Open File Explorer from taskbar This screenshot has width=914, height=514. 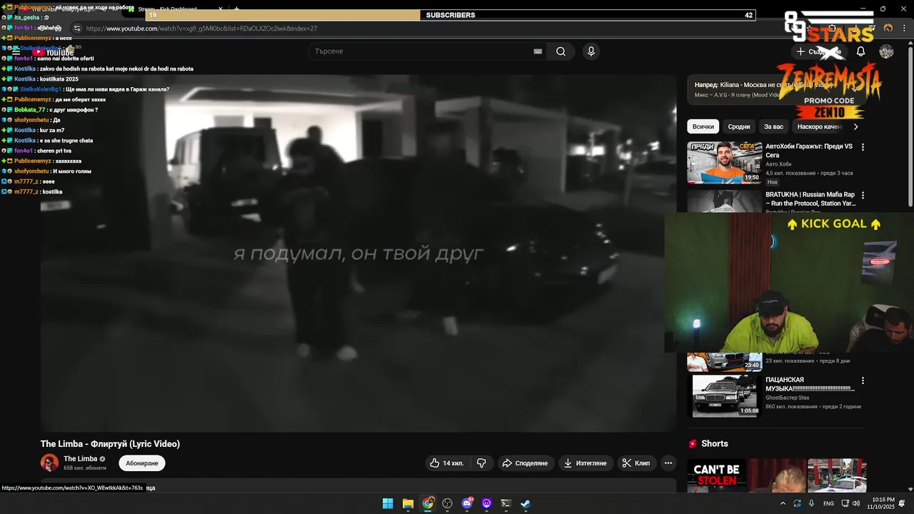click(408, 503)
